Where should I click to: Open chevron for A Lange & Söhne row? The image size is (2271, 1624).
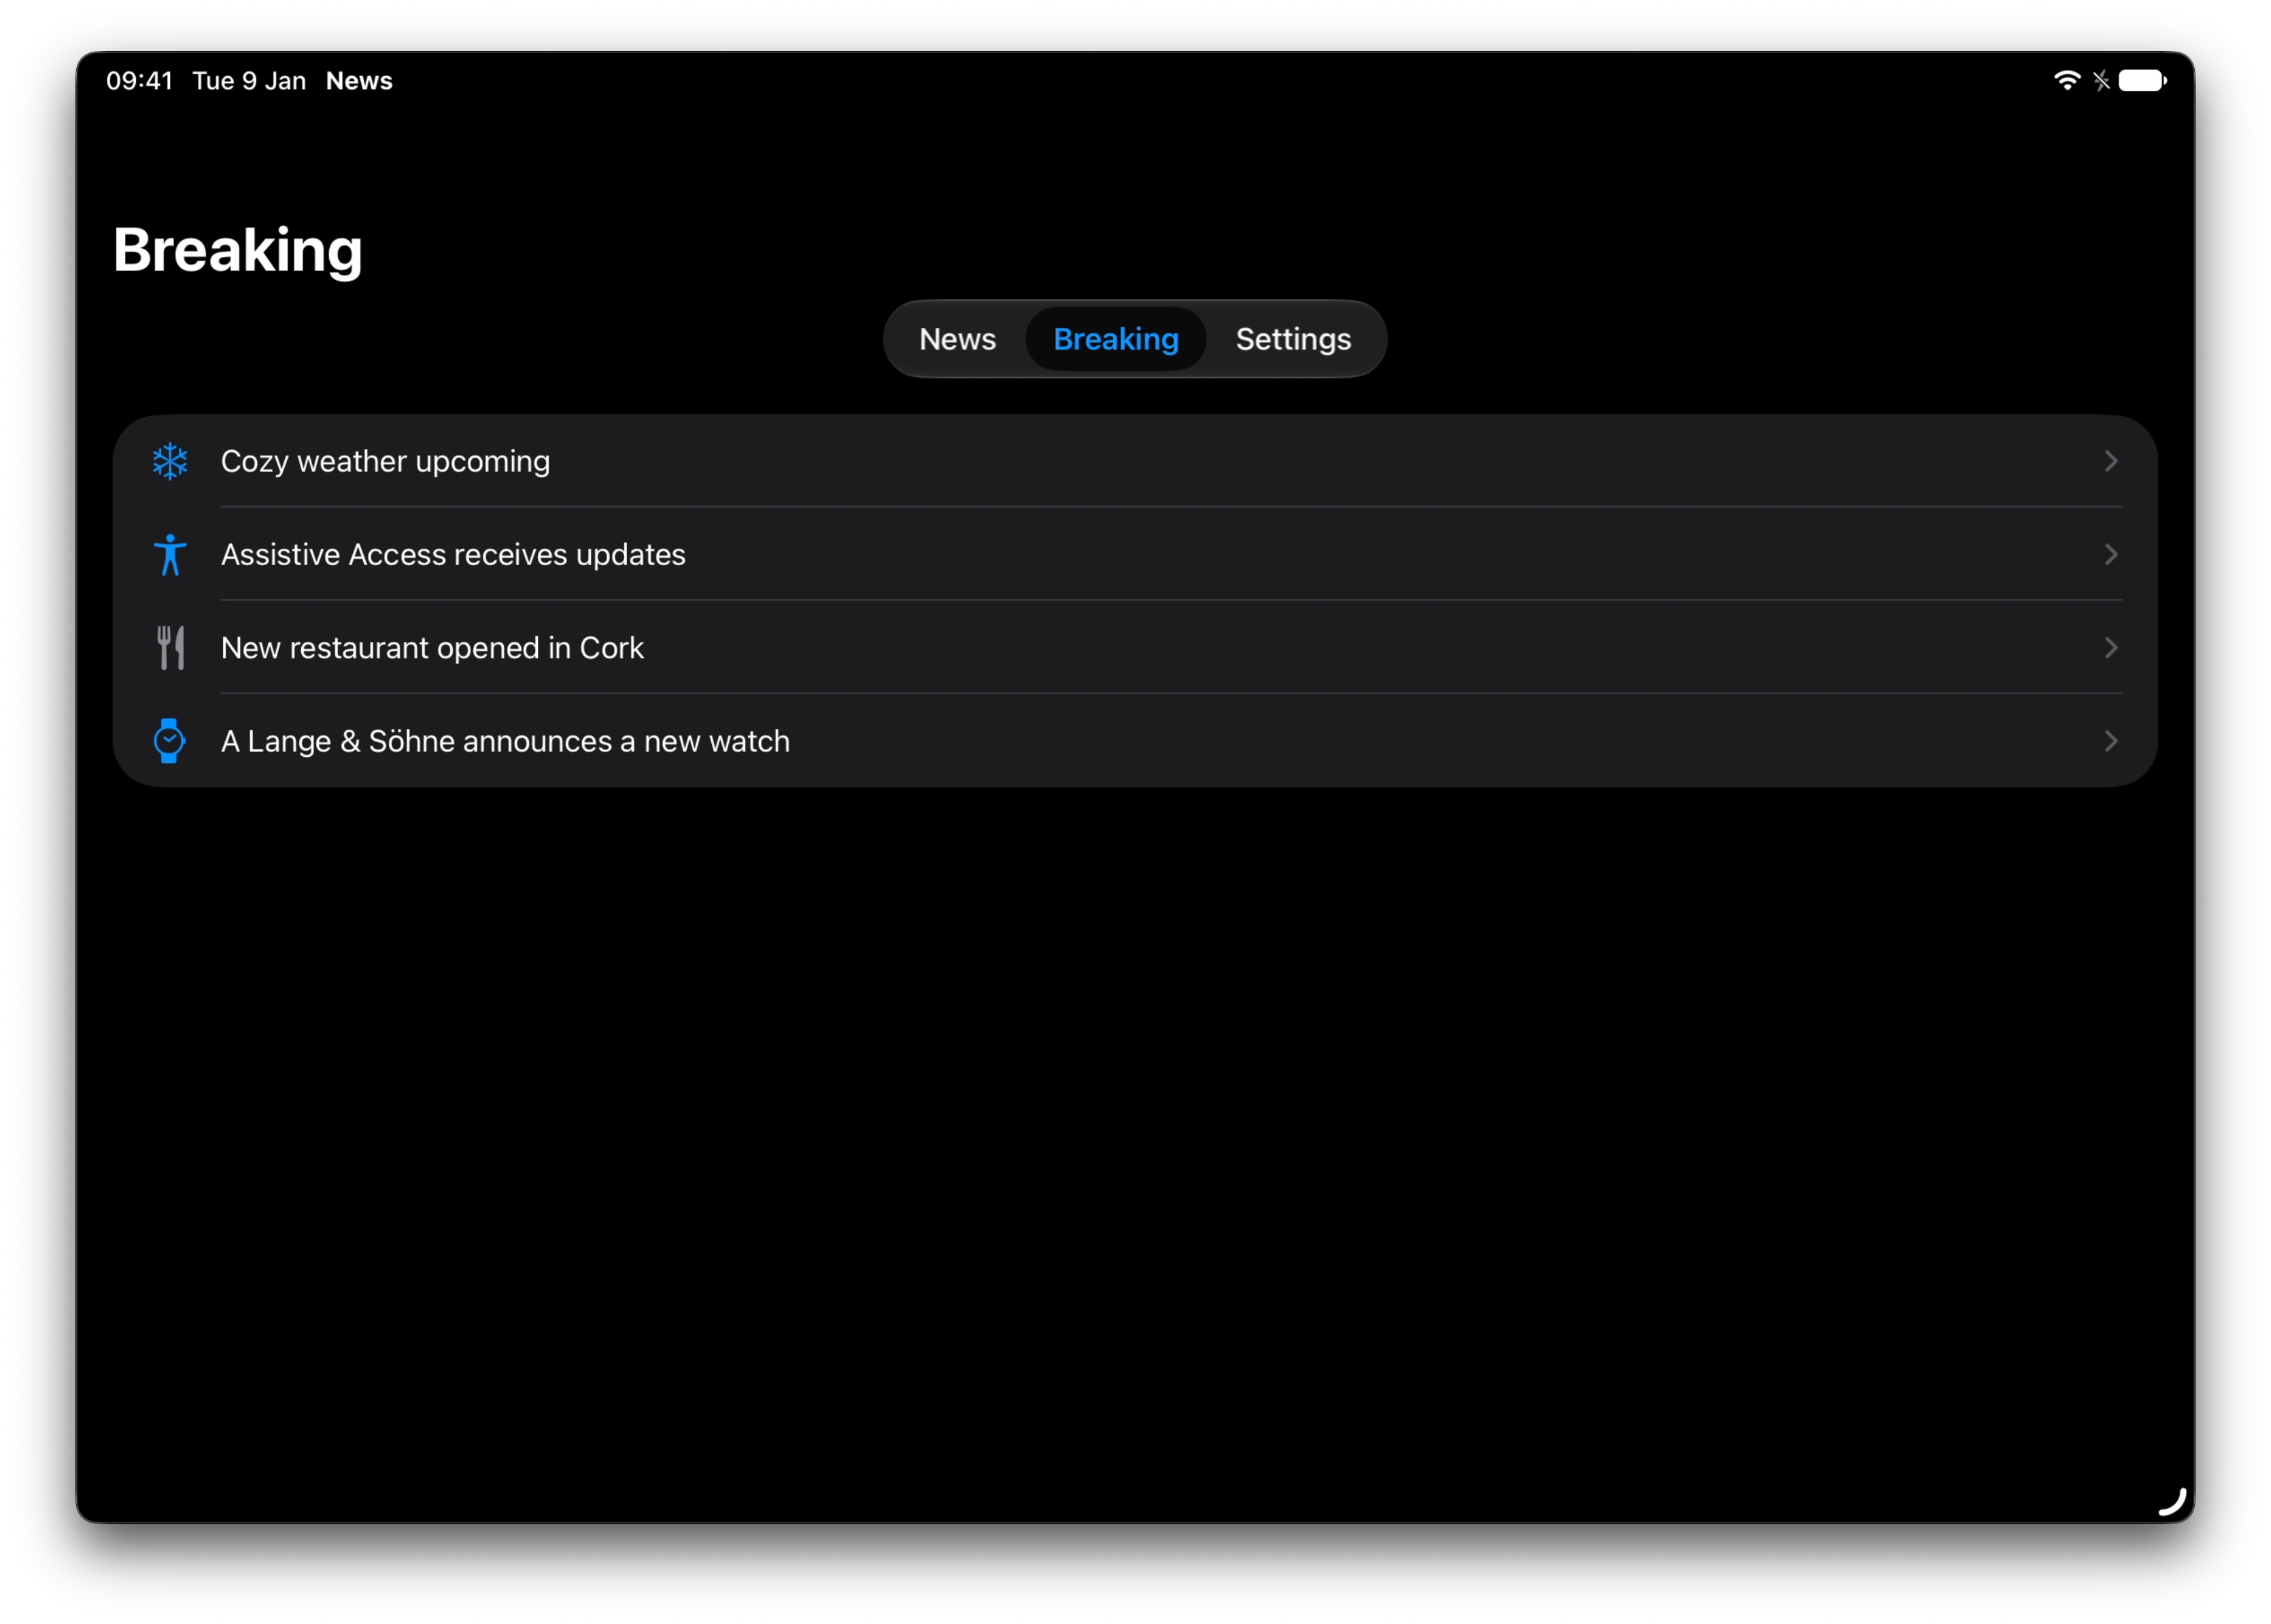click(2110, 741)
